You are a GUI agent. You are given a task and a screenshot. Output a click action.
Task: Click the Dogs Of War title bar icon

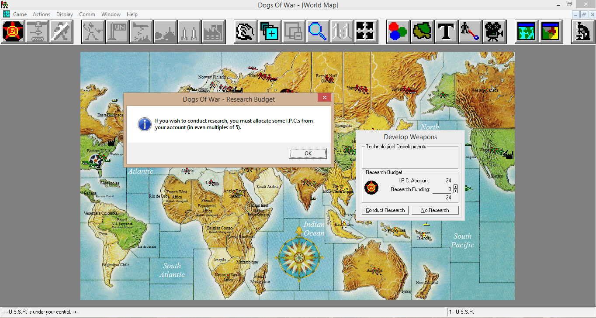[5, 5]
